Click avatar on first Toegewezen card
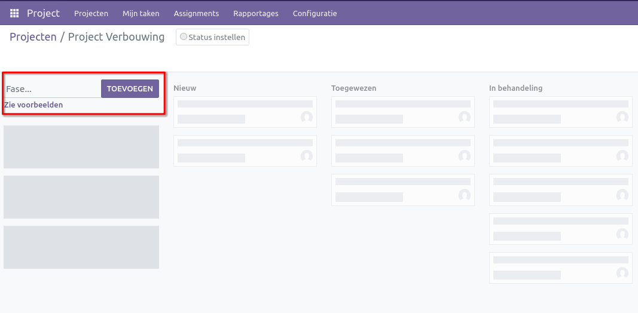 coord(465,117)
